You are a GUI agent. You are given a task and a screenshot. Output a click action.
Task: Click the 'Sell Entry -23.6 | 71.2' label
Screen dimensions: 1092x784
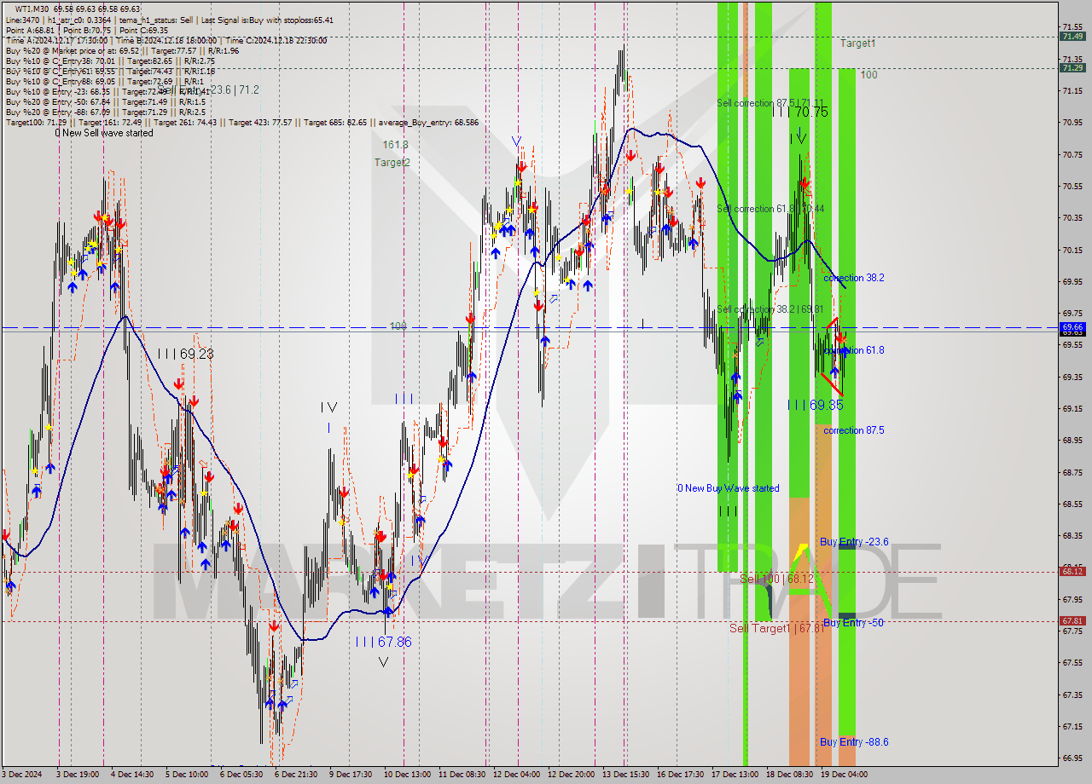point(209,89)
